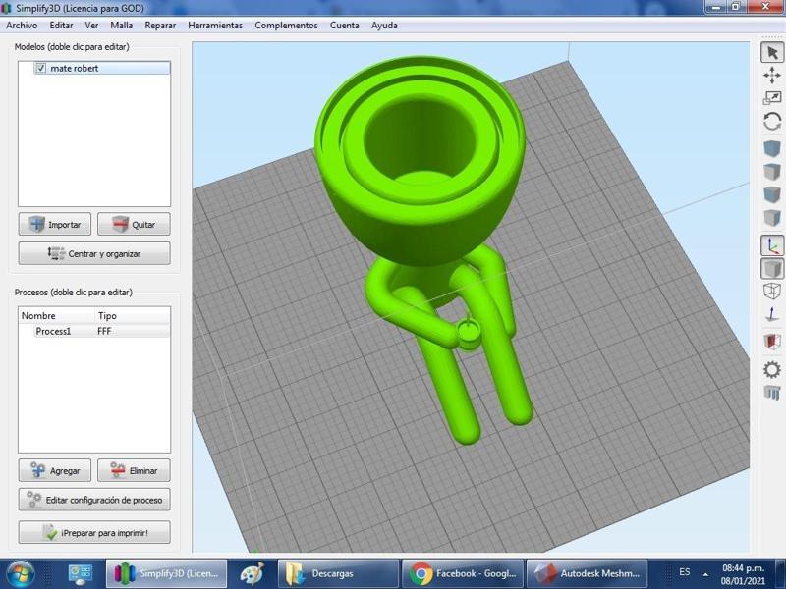786x589 pixels.
Task: Click the ES language indicator
Action: [684, 572]
